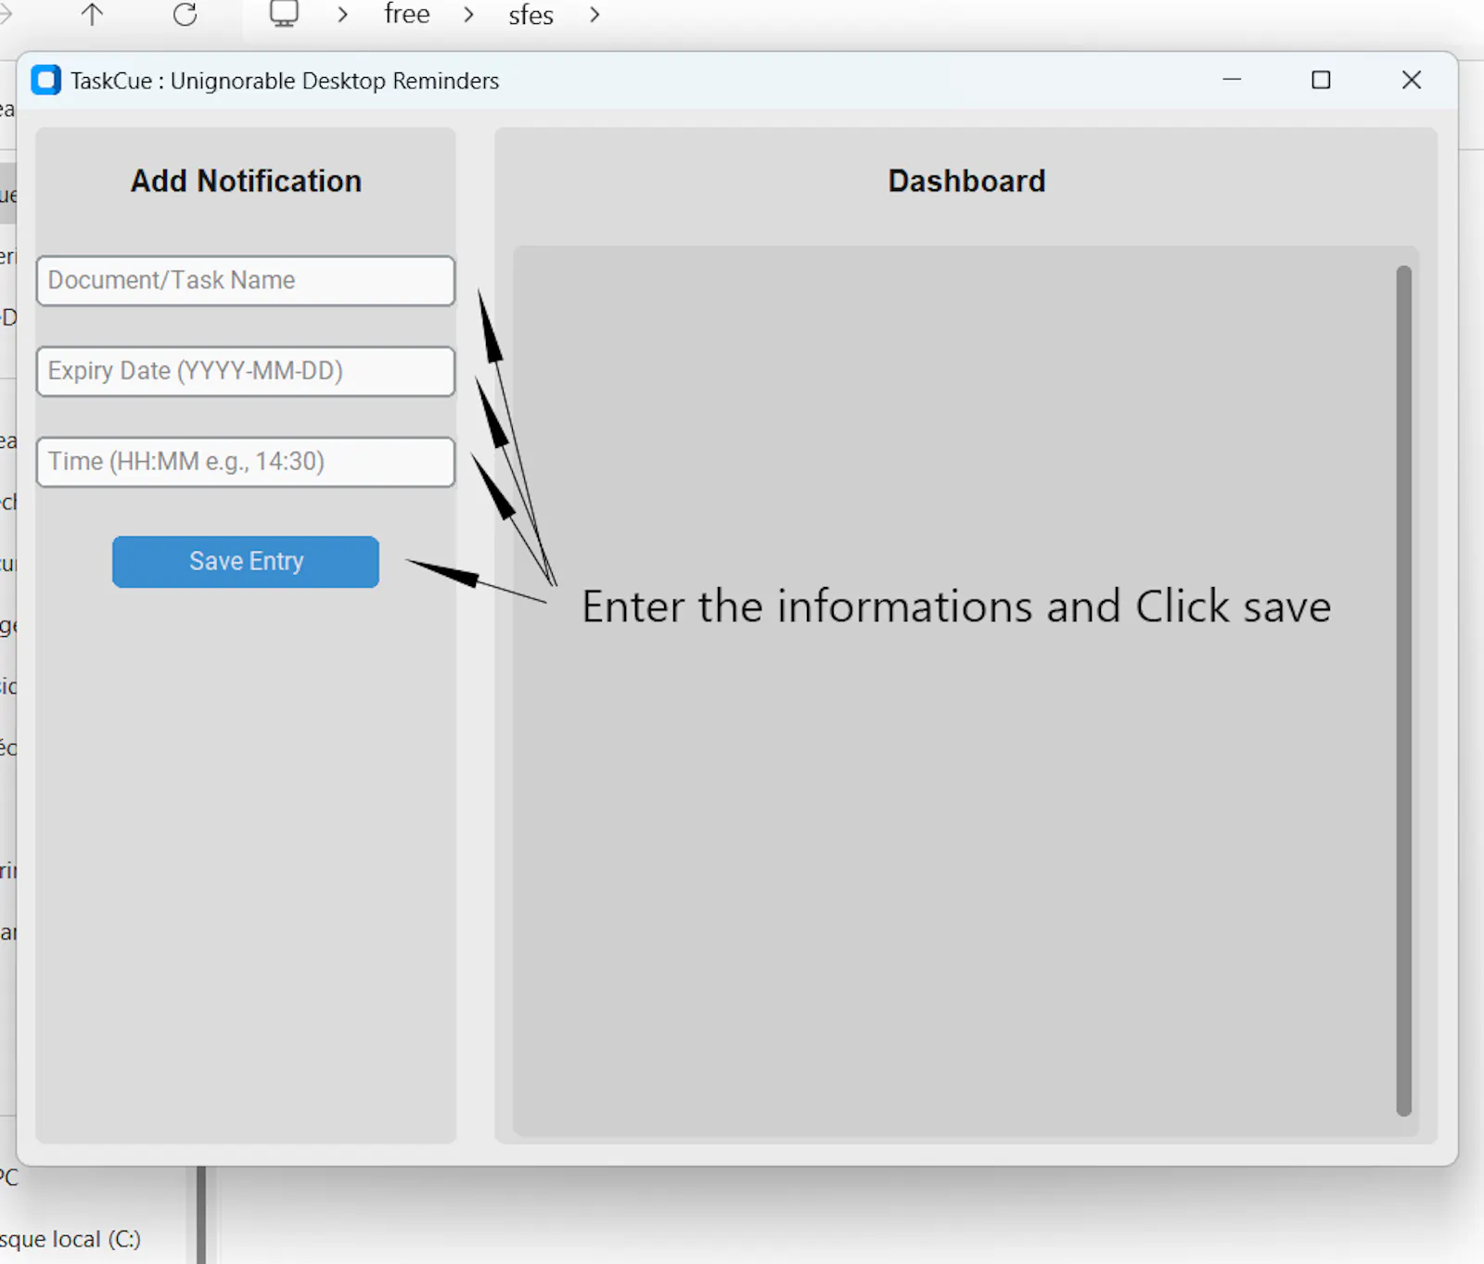Click the 'Add Notification' heading
This screenshot has height=1264, width=1484.
click(246, 181)
